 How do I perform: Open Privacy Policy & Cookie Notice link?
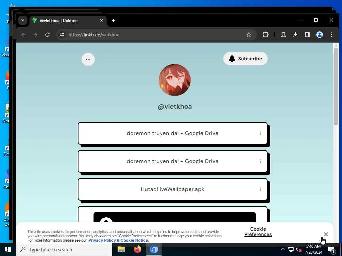[119, 240]
